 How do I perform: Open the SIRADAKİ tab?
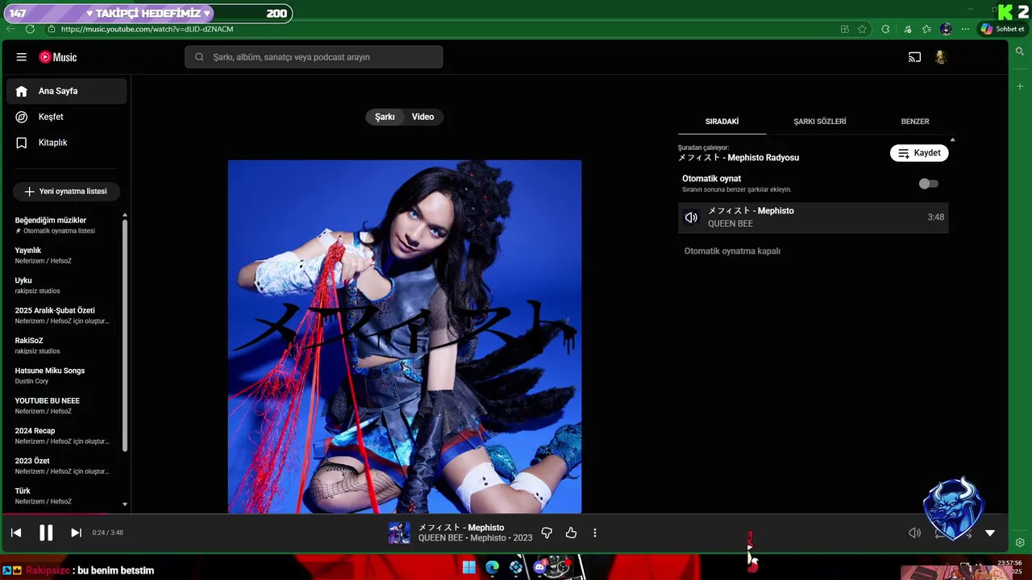(x=722, y=122)
